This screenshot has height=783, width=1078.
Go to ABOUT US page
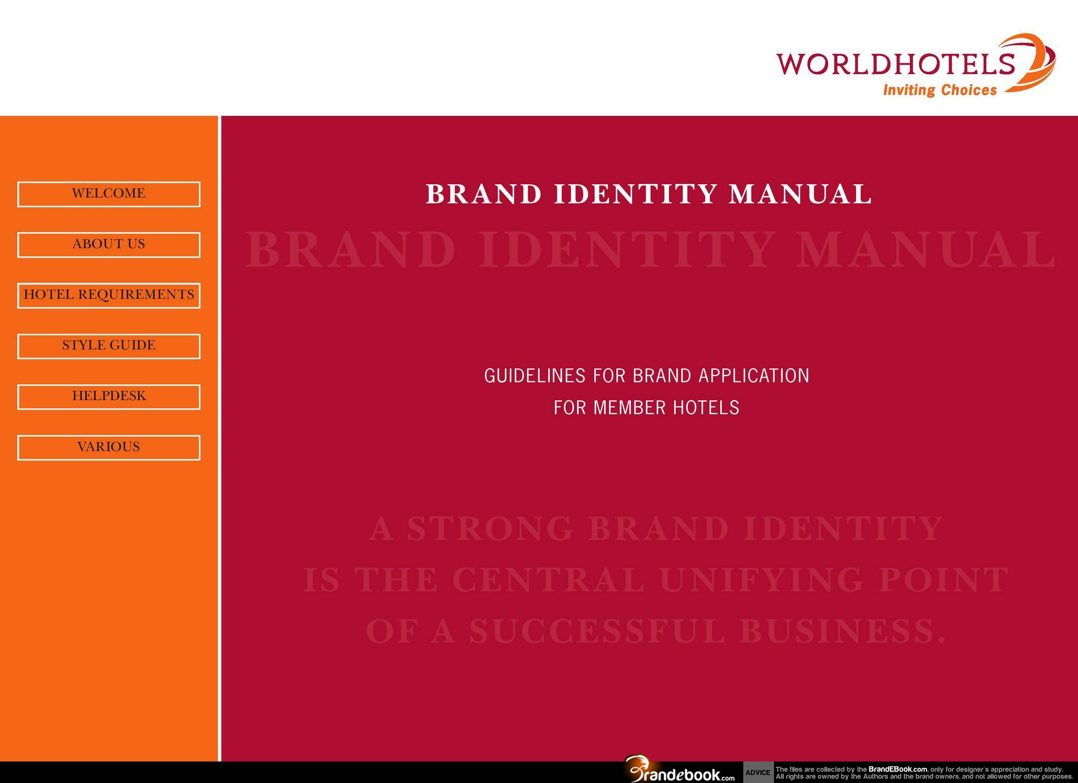pyautogui.click(x=108, y=244)
